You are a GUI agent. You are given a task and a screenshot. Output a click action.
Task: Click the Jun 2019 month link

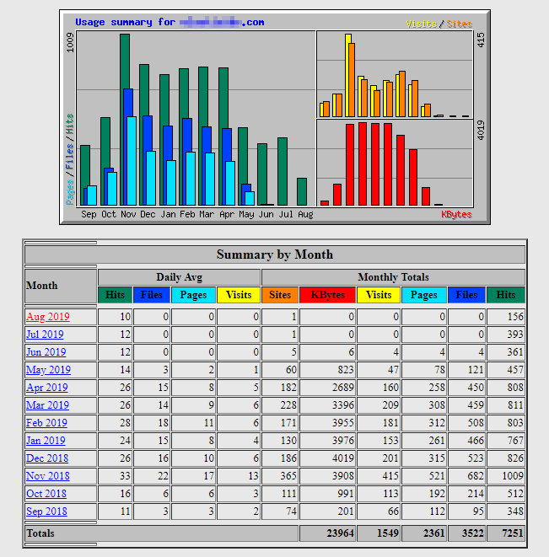pyautogui.click(x=46, y=352)
